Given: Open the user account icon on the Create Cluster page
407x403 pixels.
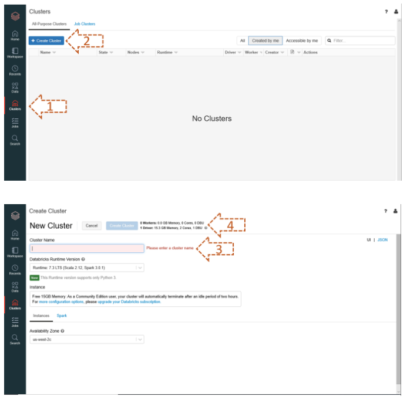Looking at the screenshot, I should 395,211.
